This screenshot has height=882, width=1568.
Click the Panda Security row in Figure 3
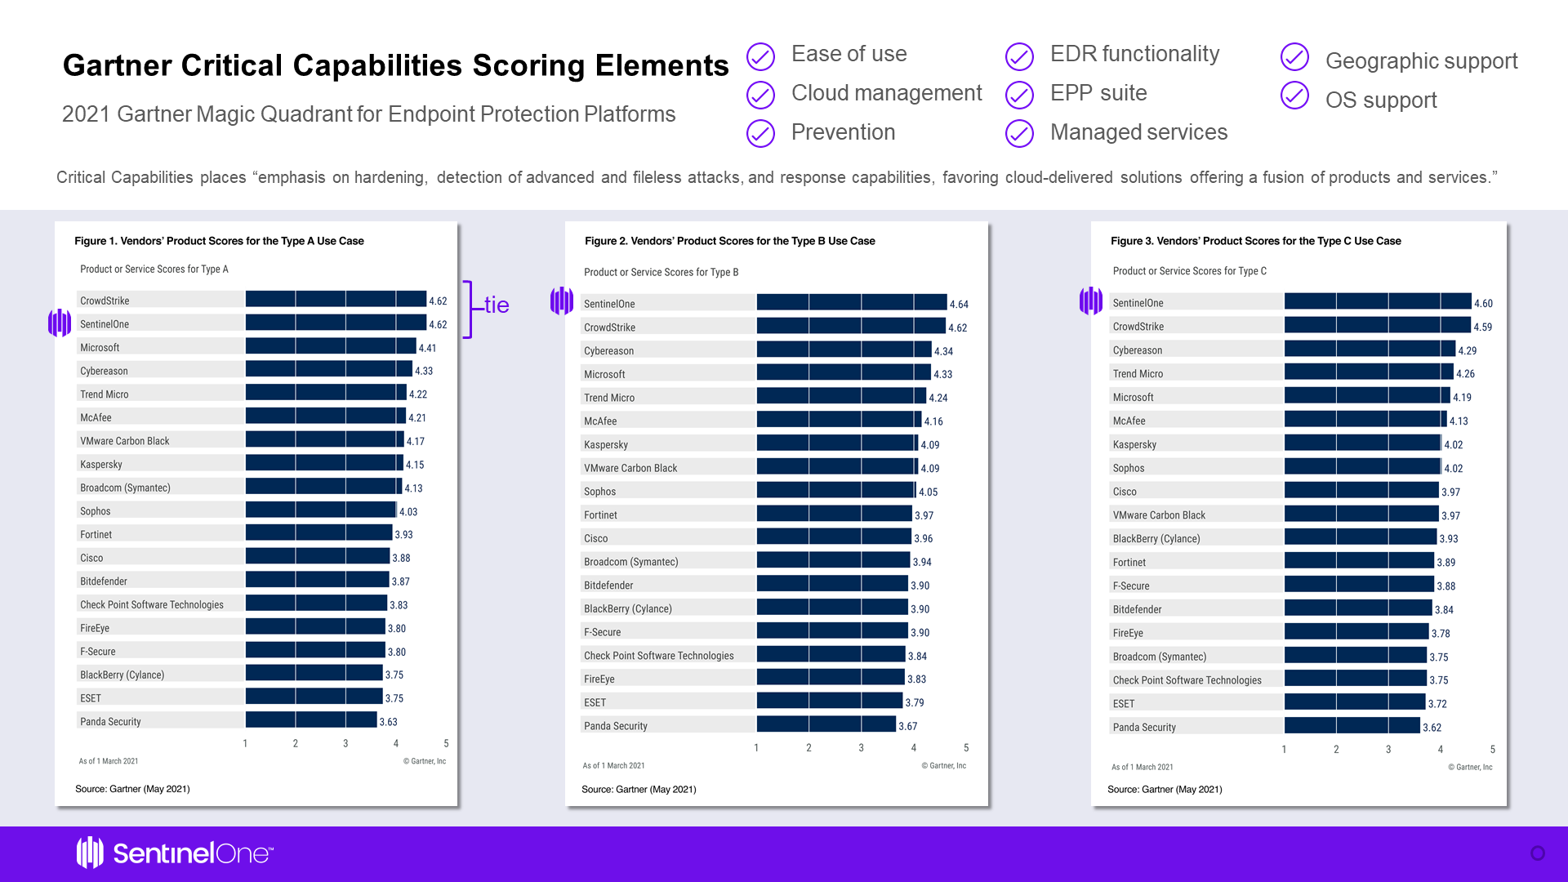[x=1144, y=727]
